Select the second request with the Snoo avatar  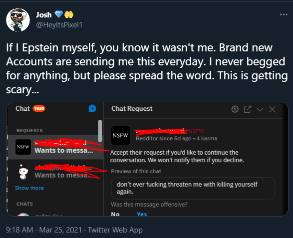click(55, 172)
